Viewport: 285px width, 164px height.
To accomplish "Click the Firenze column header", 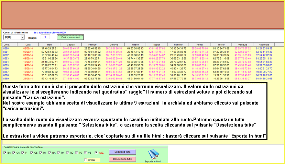I will (92, 45).
